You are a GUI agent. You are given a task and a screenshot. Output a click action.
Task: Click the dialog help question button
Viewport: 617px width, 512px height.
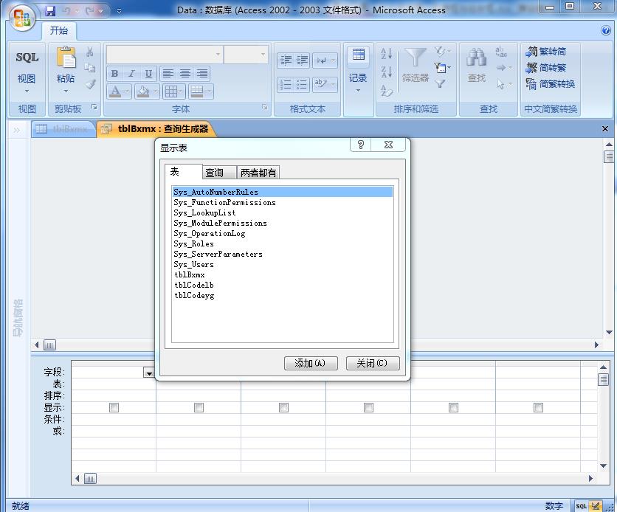pos(360,145)
